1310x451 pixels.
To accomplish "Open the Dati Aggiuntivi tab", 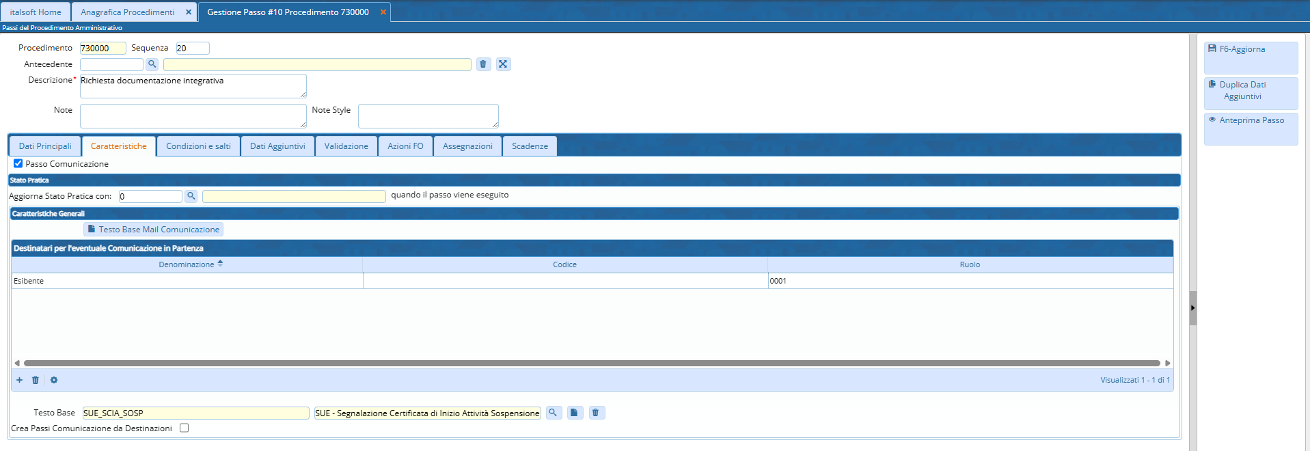I will pyautogui.click(x=277, y=146).
